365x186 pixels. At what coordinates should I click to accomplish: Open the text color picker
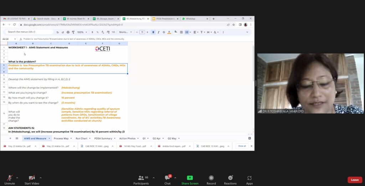coord(169,32)
